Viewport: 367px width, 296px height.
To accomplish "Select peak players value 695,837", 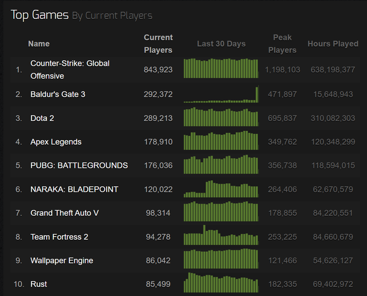I will (283, 118).
